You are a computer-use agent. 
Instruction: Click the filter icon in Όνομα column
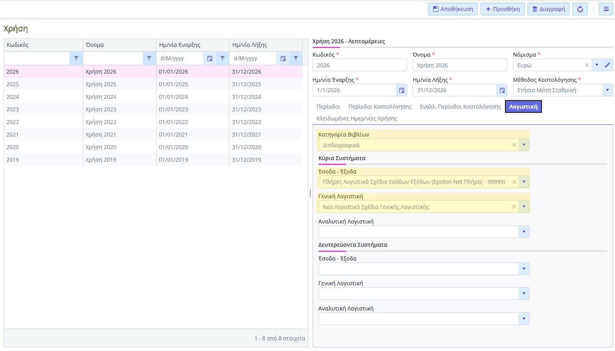coord(149,58)
